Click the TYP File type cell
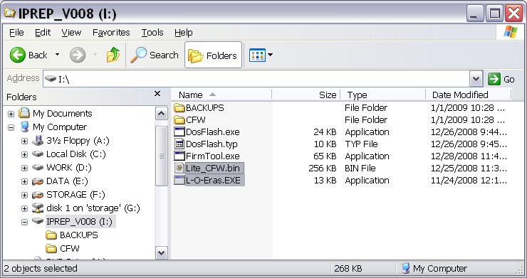Viewport: 527px width, 278px height. pos(361,144)
